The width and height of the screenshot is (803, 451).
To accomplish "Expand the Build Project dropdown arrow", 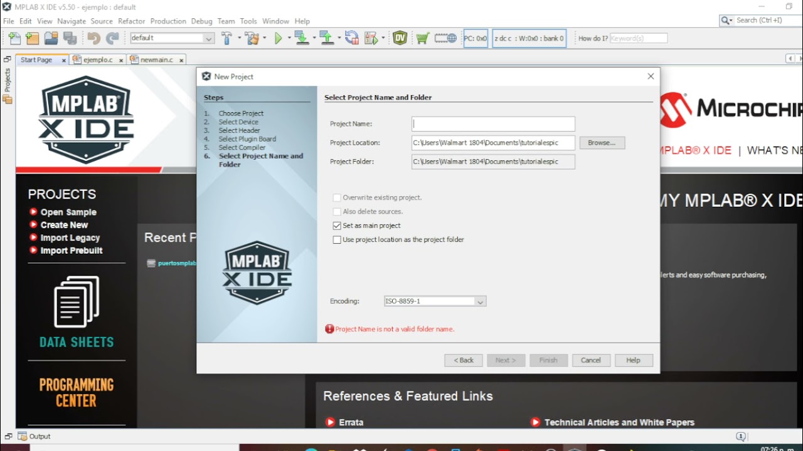I will 239,38.
